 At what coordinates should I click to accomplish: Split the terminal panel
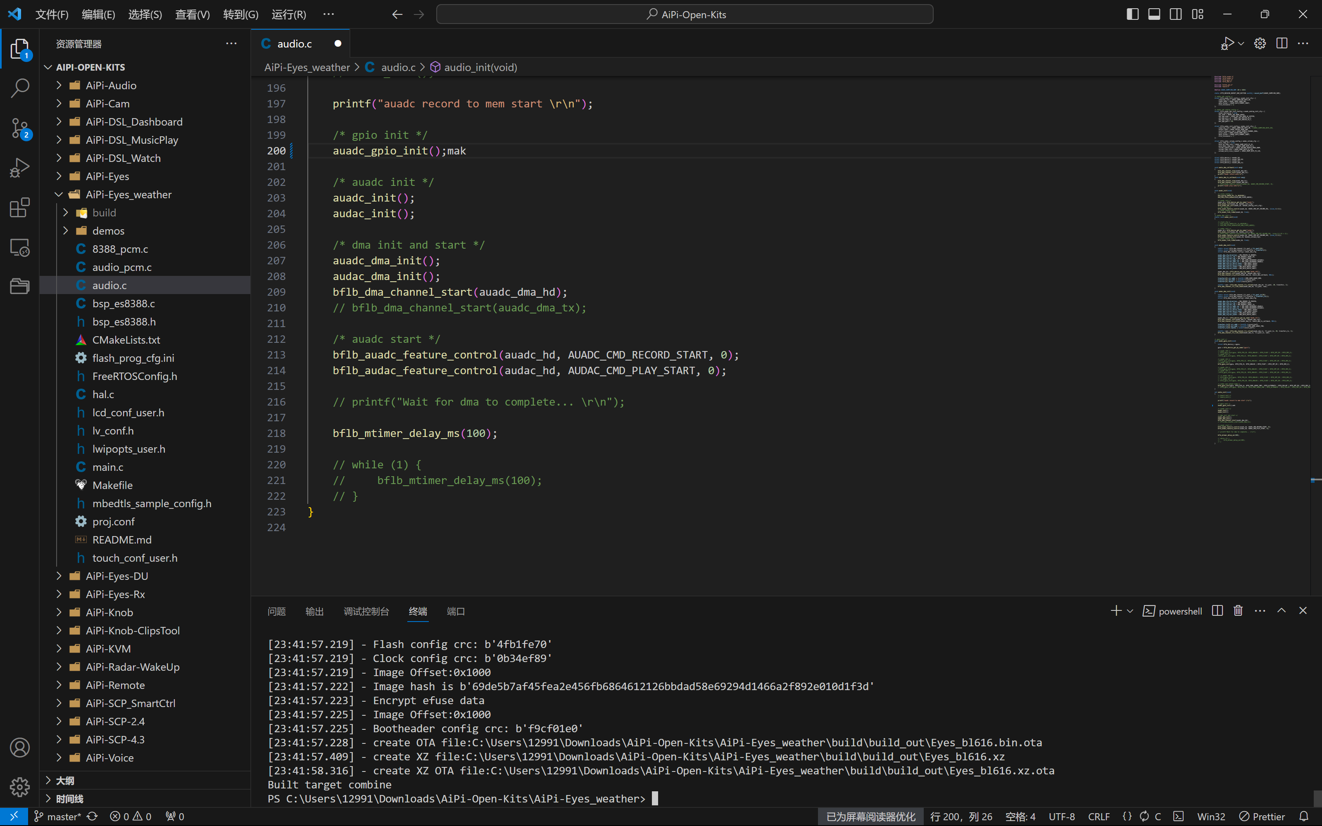[1217, 611]
